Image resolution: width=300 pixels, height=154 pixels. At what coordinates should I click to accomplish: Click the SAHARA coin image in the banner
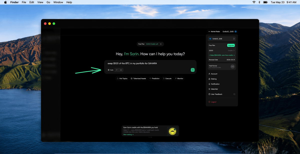point(172,131)
